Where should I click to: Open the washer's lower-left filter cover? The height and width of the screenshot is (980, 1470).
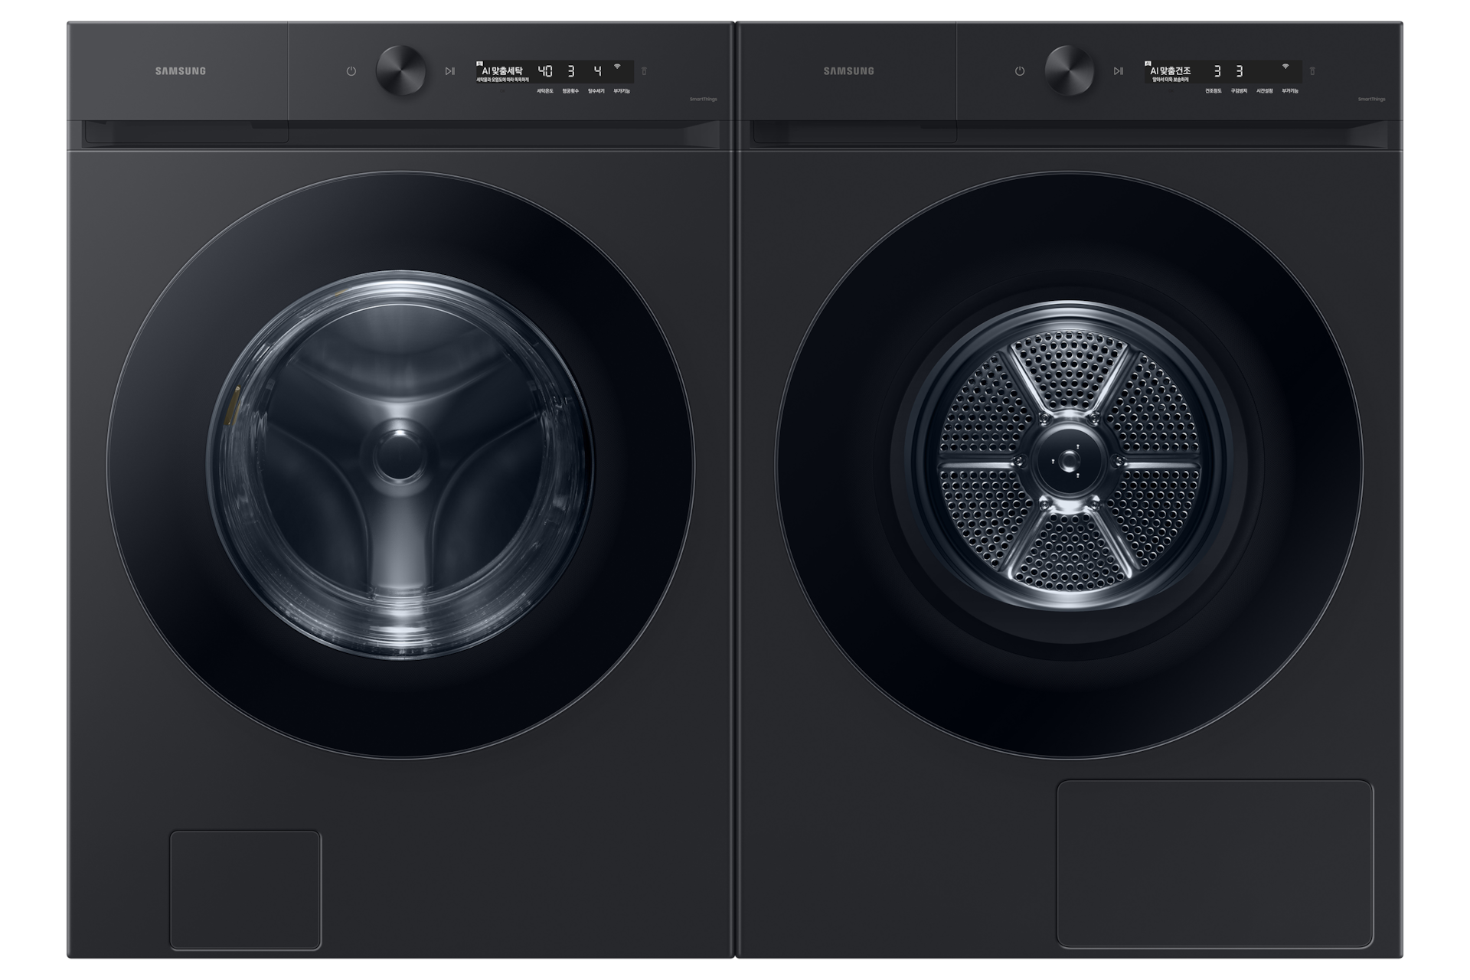(245, 890)
